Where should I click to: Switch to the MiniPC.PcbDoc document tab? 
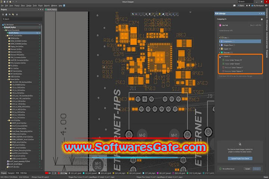point(51,10)
